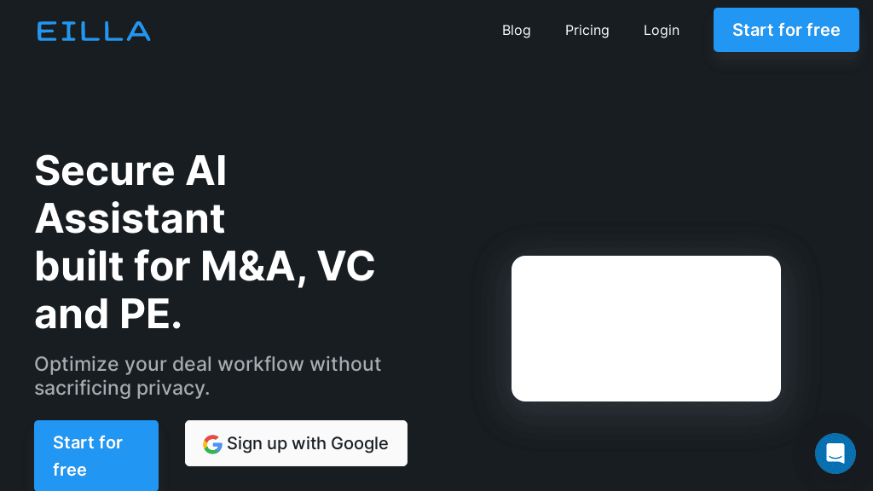The width and height of the screenshot is (873, 491).
Task: Open the Blog page
Action: point(516,31)
